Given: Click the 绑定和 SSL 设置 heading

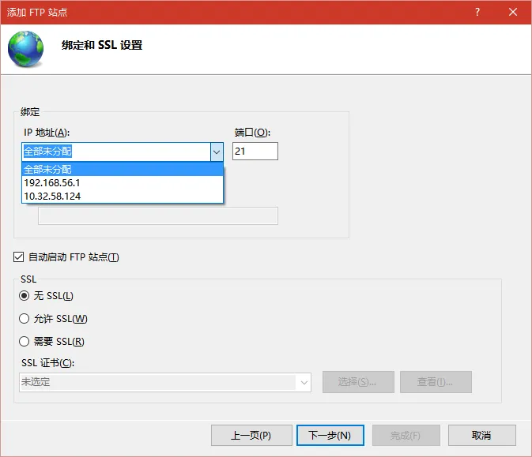Looking at the screenshot, I should (x=102, y=45).
